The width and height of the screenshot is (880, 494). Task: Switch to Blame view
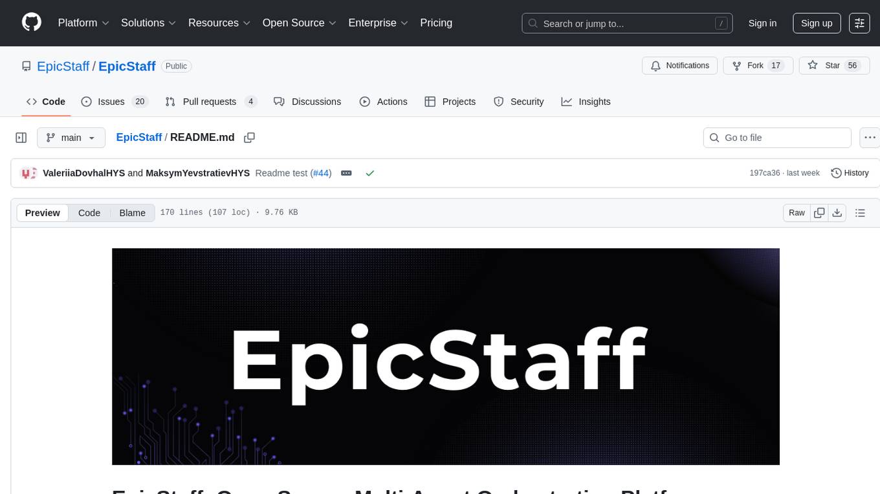coord(132,213)
